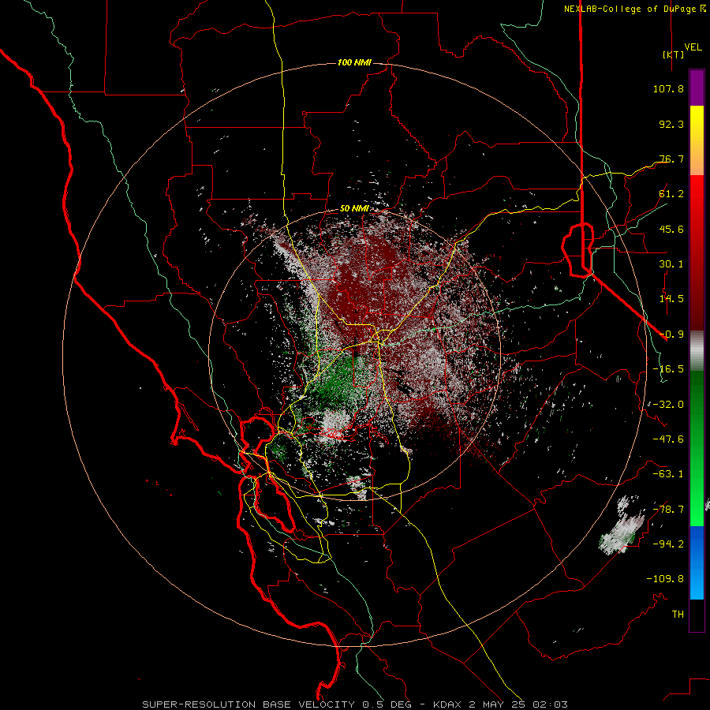Click the 107.8 value on the velocity scale
710x710 pixels.
coord(668,88)
